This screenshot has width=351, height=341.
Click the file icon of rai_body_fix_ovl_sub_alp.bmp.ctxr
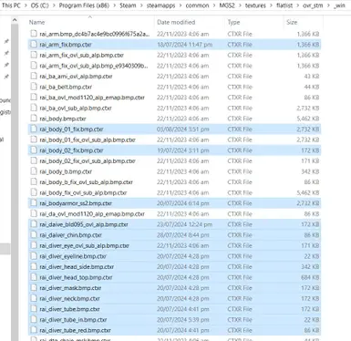tap(34, 192)
